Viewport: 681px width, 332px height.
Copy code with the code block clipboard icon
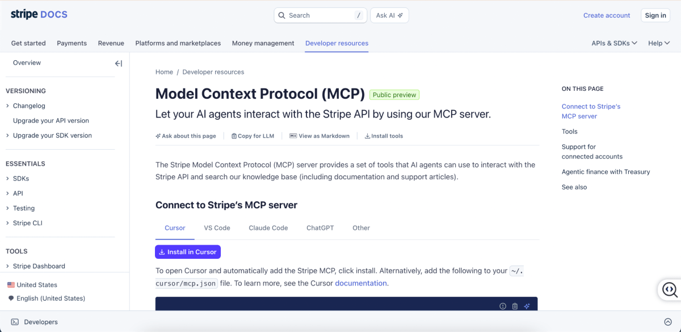coord(515,306)
